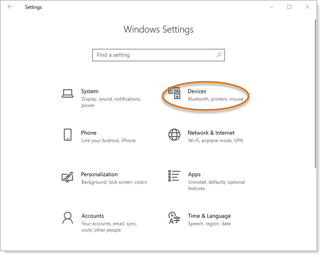Click the vertical scrollbar on right edge
Viewport: 323px width, 257px height.
click(x=316, y=94)
